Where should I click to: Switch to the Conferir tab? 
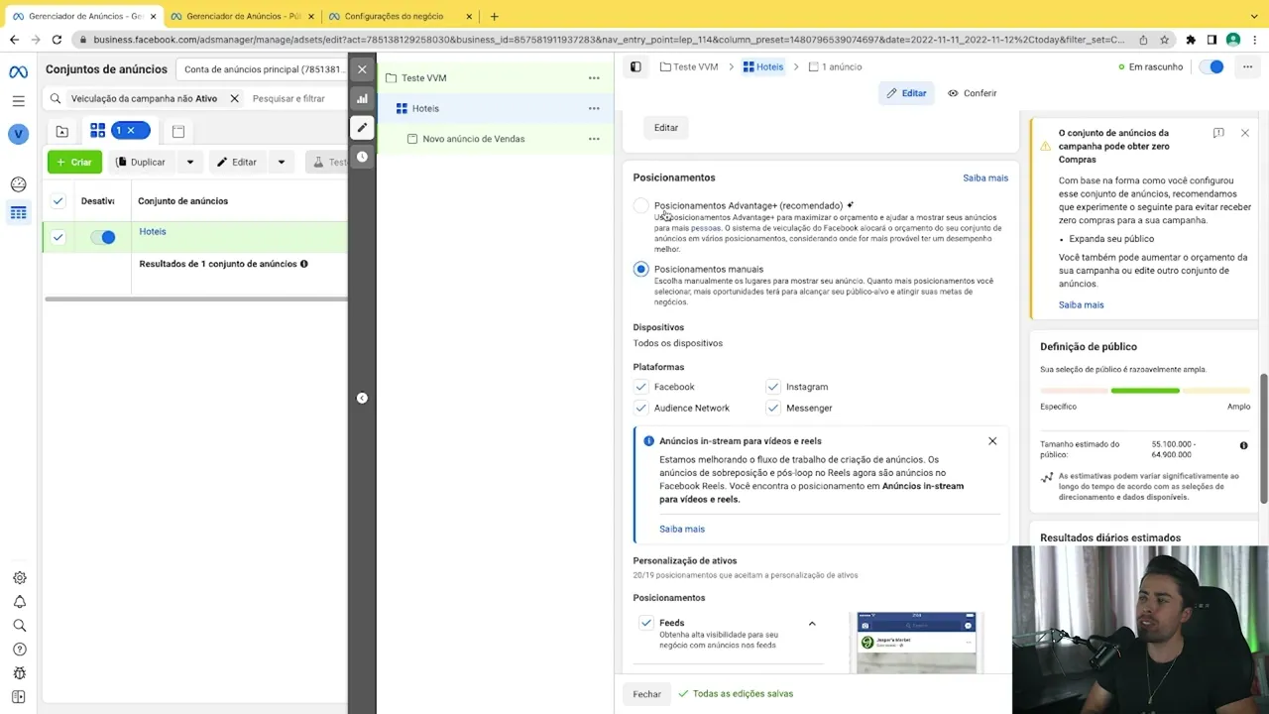[972, 93]
